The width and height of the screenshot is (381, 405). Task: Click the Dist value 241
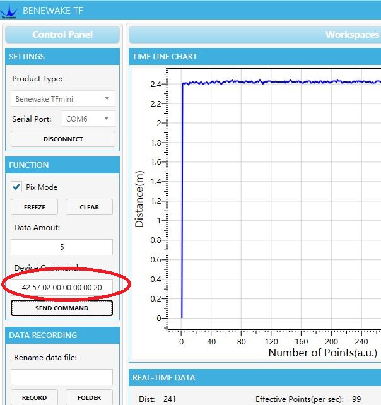170,399
